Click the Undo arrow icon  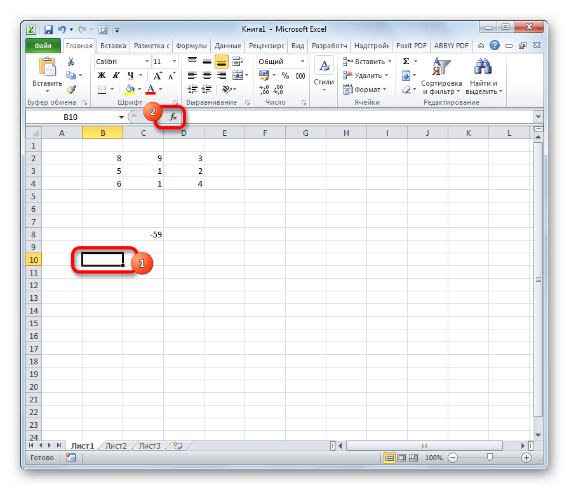click(62, 30)
